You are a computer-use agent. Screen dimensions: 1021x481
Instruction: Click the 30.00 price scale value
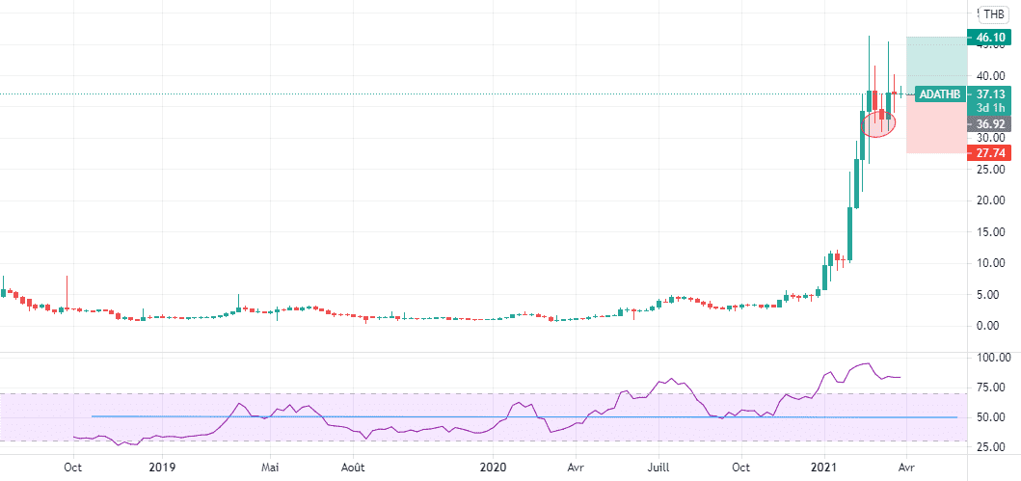point(990,138)
